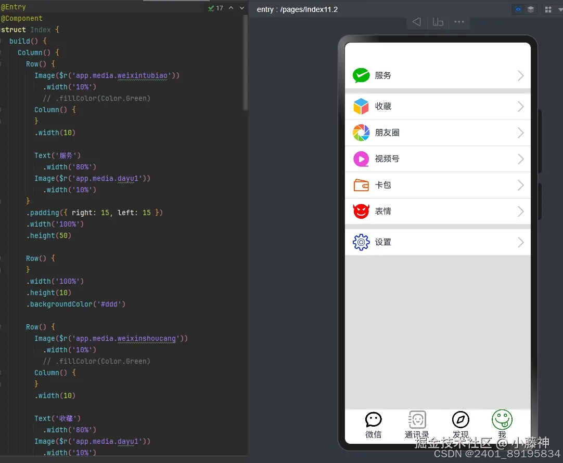Screen dimensions: 563x463
Task: Click the Text('收藏') code line
Action: point(57,418)
